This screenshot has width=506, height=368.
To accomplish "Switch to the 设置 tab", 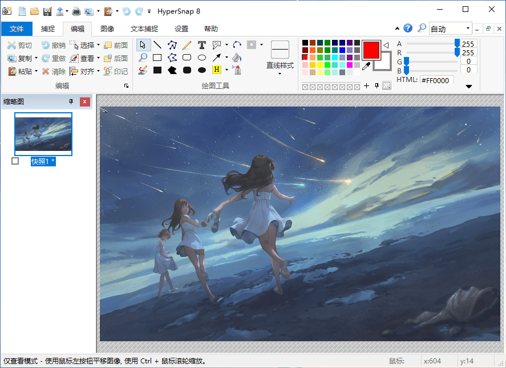I will point(181,29).
